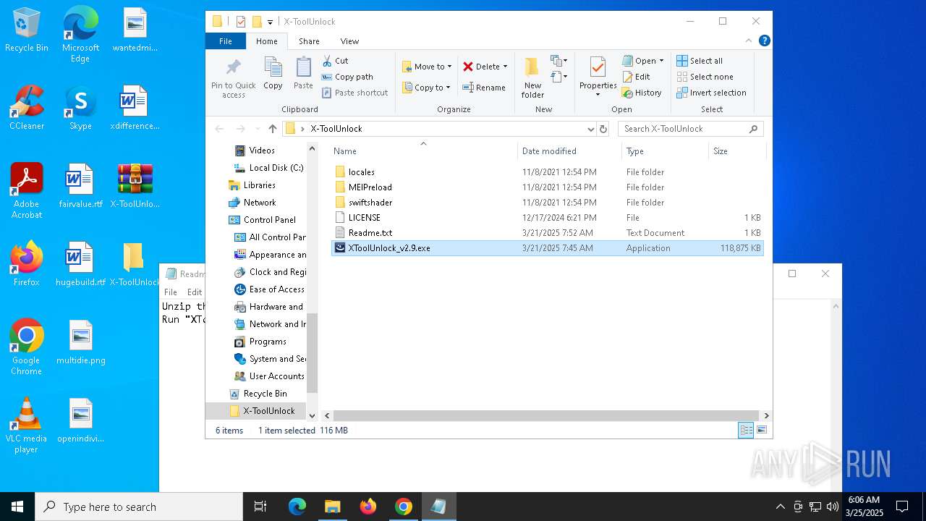Screen dimensions: 926x521
Task: Click the History ribbon button
Action: click(642, 93)
